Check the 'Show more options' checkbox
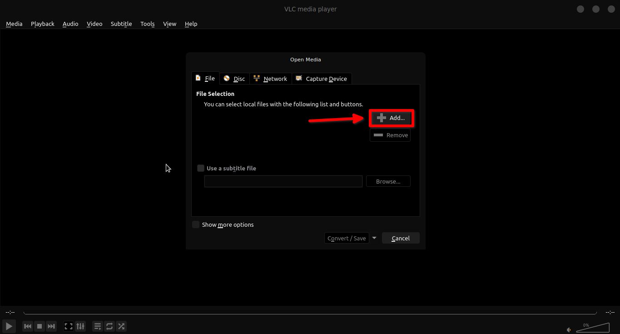The width and height of the screenshot is (620, 334). coord(196,224)
